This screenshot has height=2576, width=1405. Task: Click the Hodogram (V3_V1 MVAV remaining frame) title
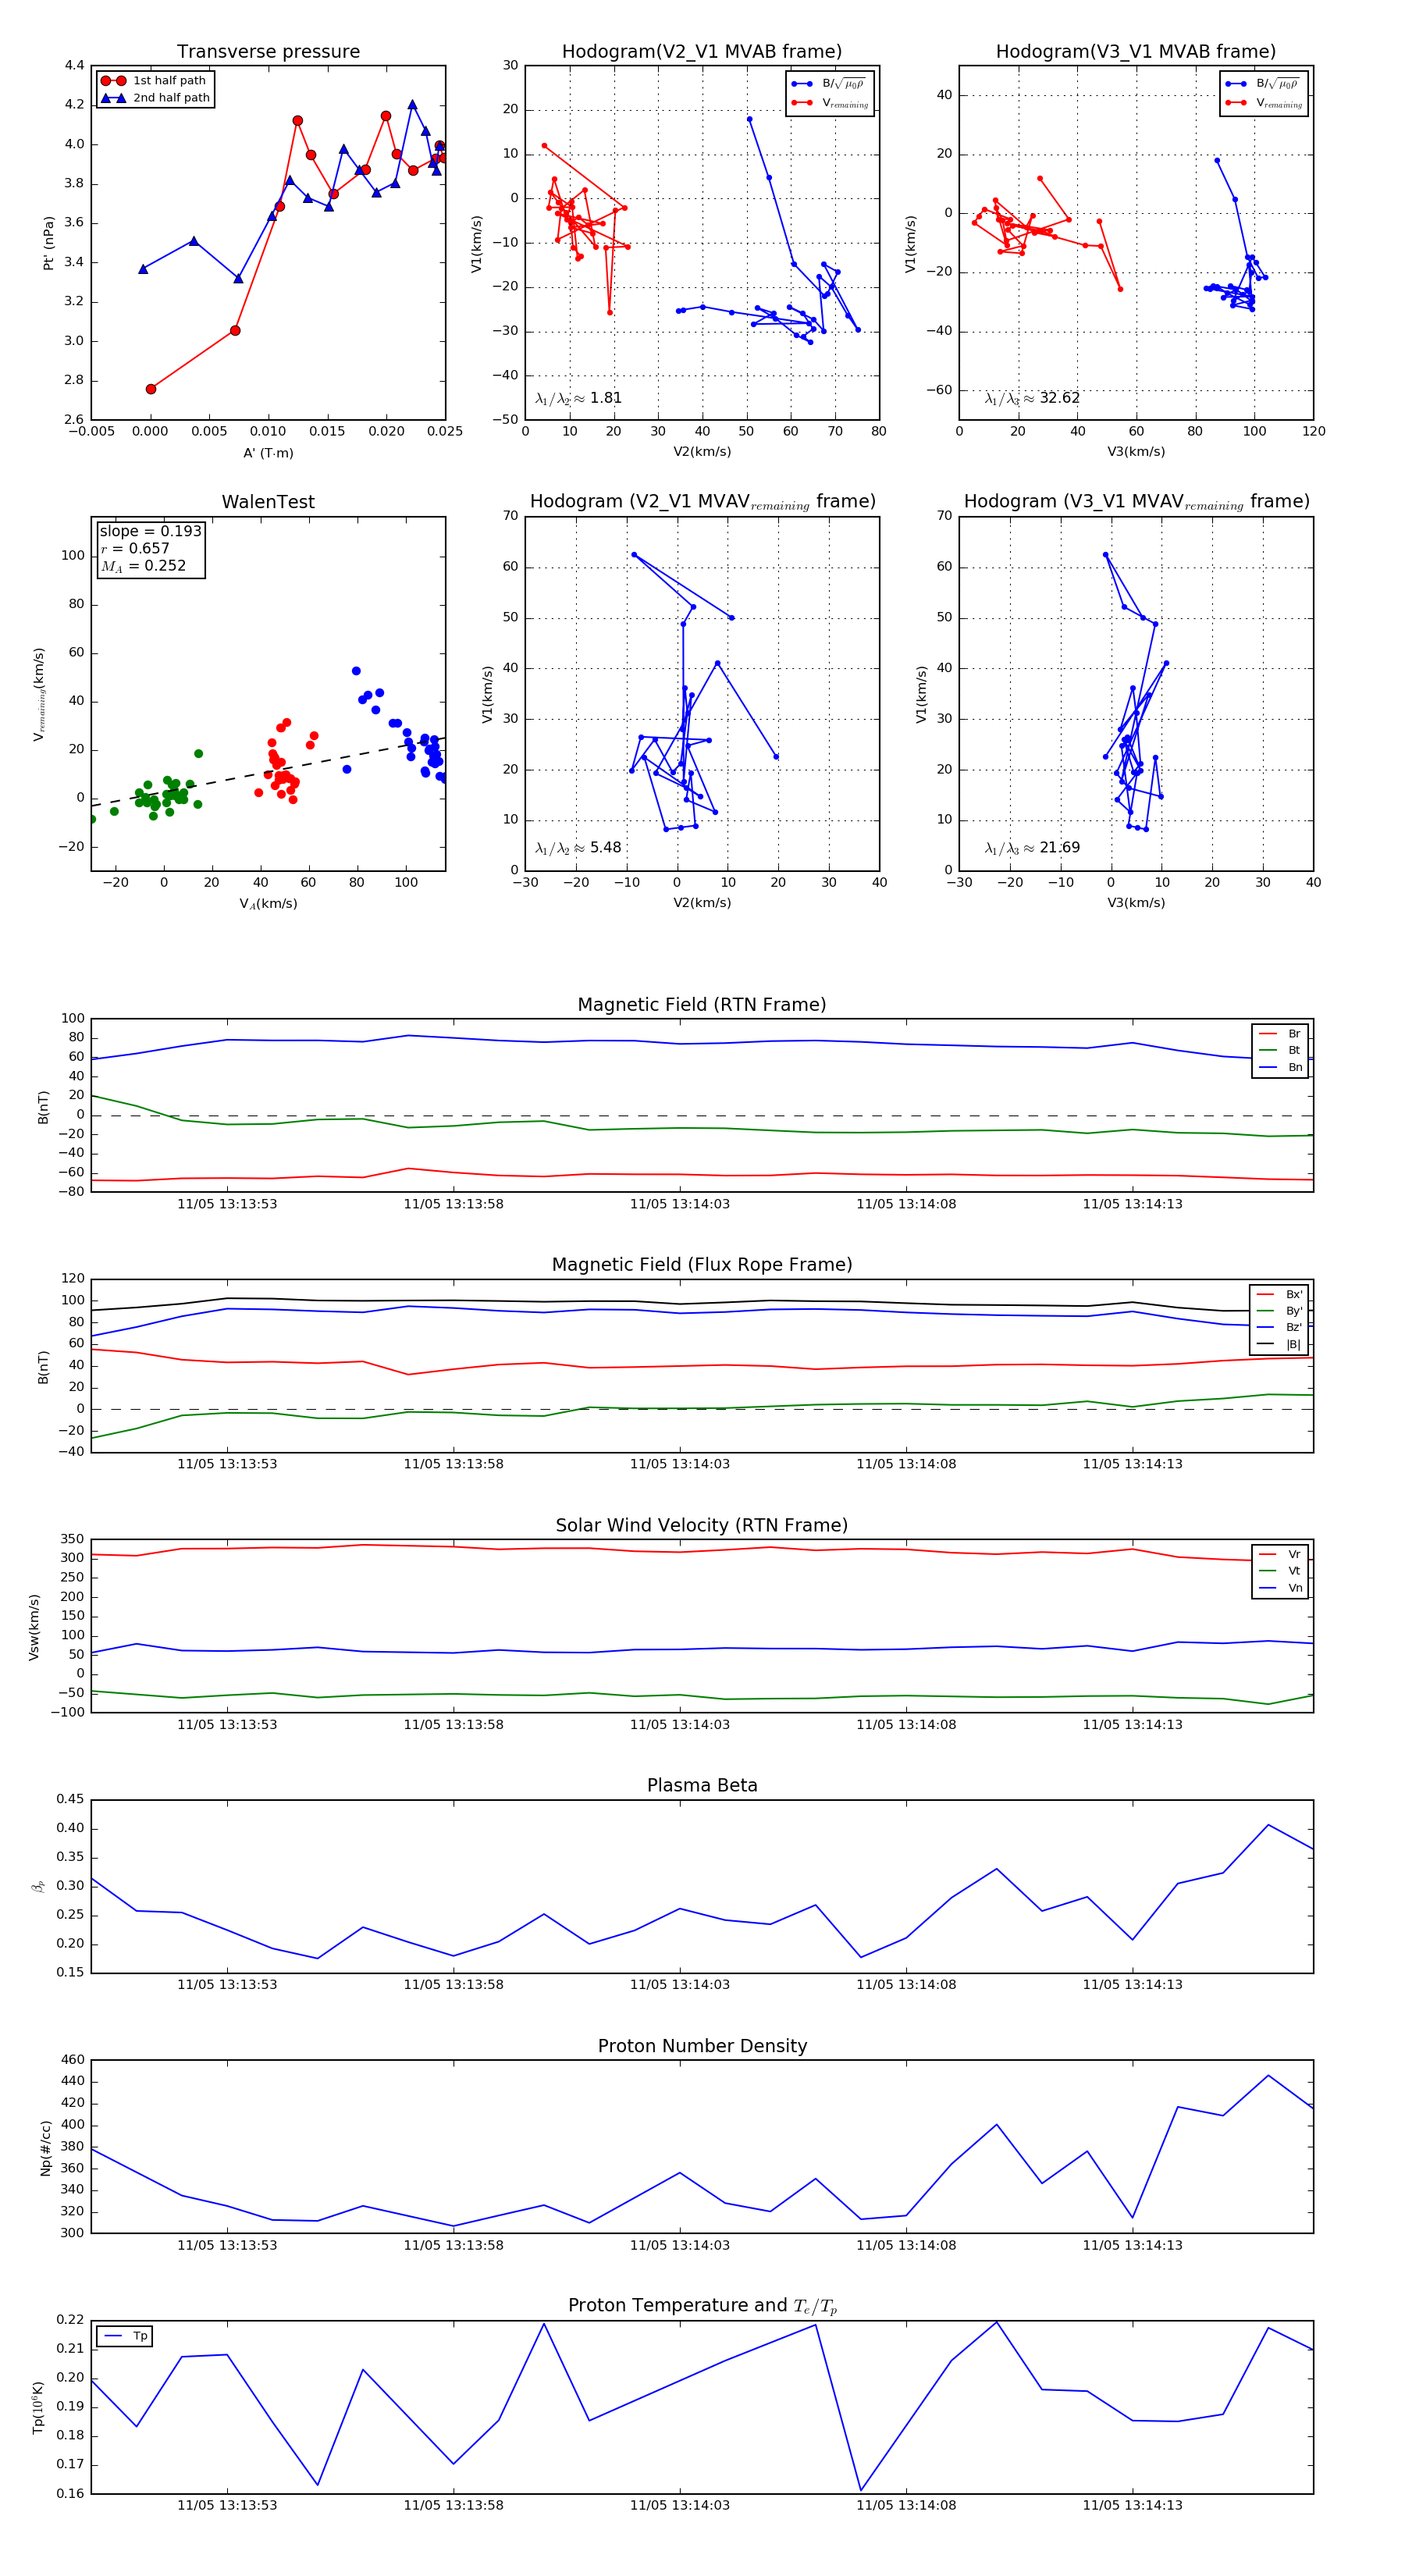tap(1136, 502)
